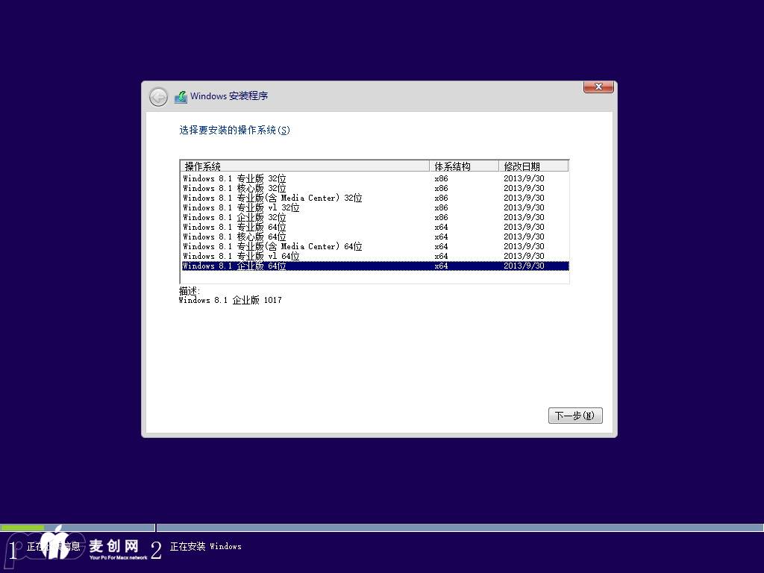Click step 2 正在安装 Windows label
The width and height of the screenshot is (764, 573).
(205, 547)
